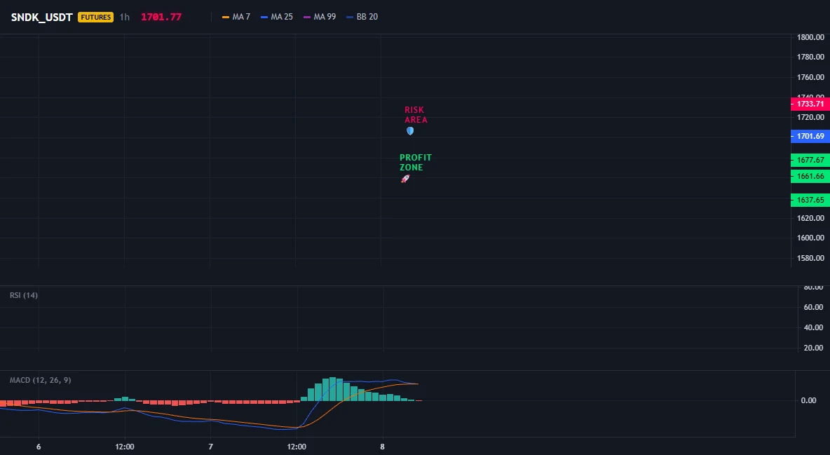Select the blue 1701.69 price tag

click(x=810, y=136)
